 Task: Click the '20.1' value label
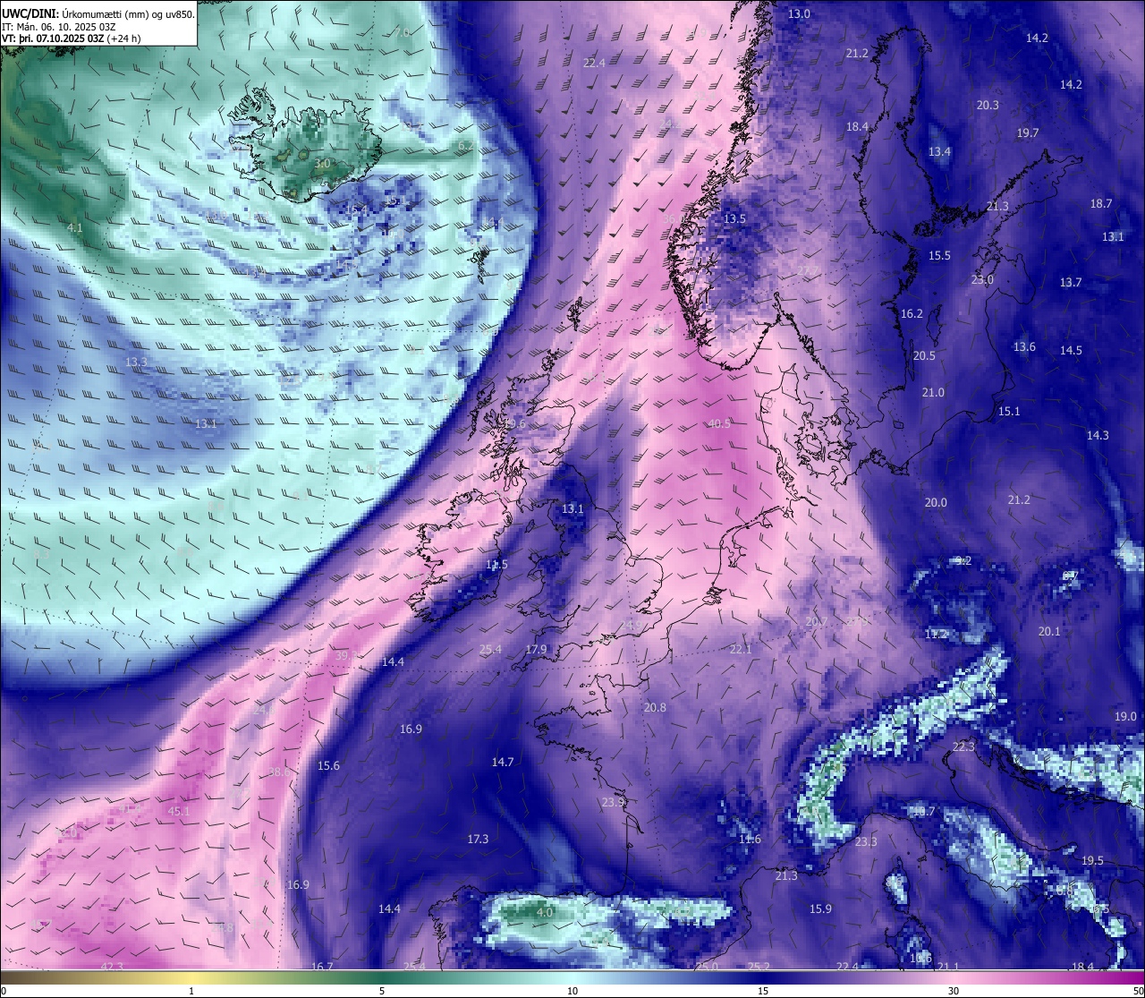(x=1049, y=631)
